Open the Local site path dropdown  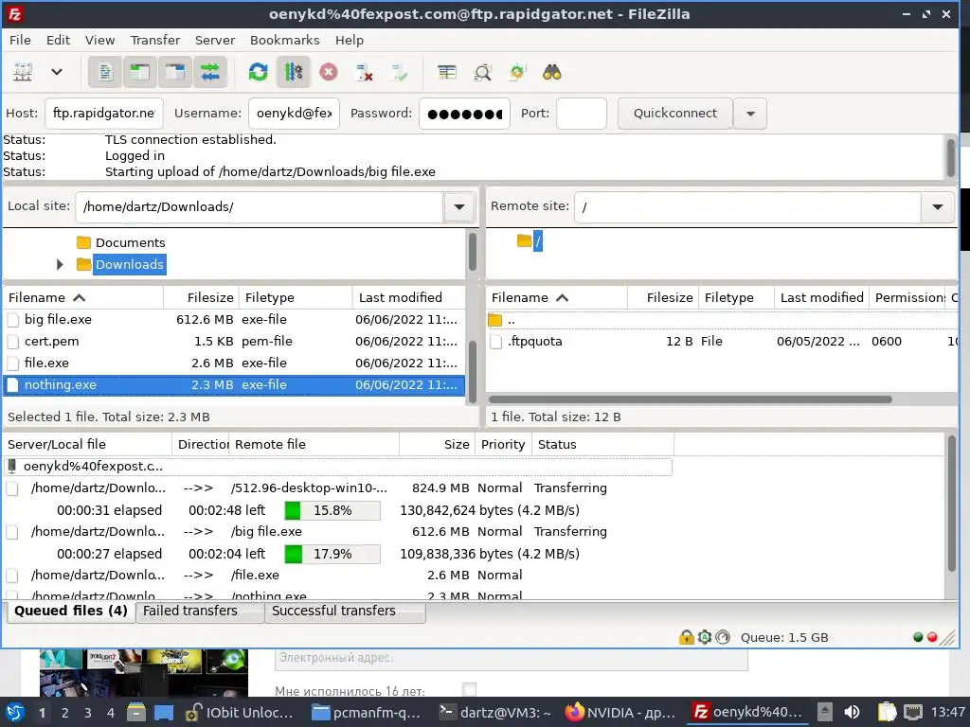(459, 206)
